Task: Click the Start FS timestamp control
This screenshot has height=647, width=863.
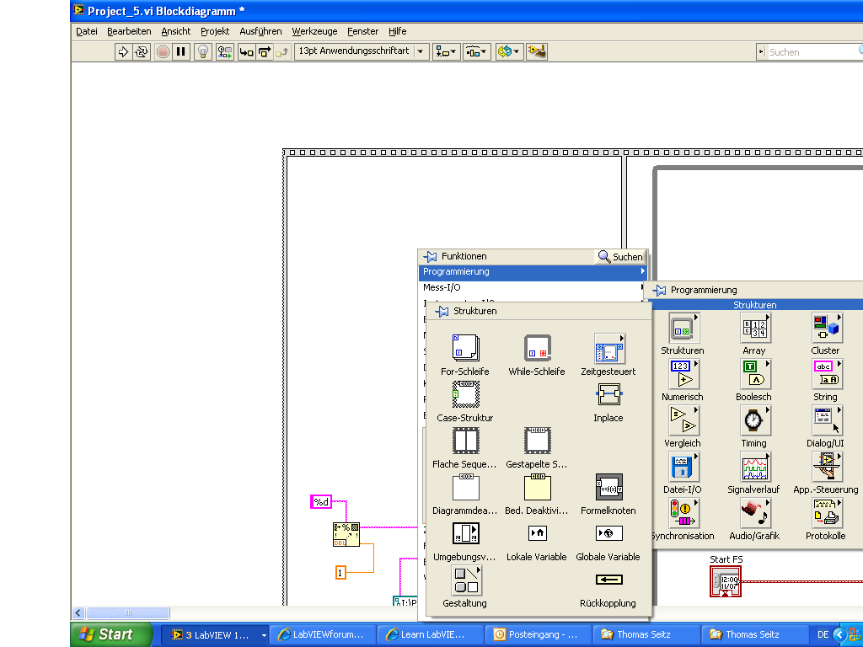Action: tap(726, 582)
